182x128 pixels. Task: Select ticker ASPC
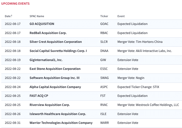point(104,87)
